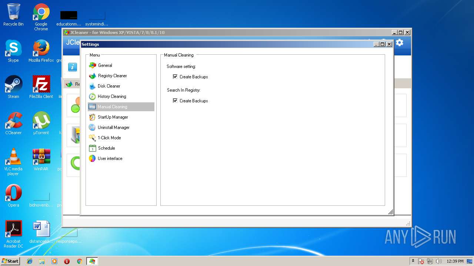Select the systemindi desktop file
The height and width of the screenshot is (266, 474).
(97, 18)
